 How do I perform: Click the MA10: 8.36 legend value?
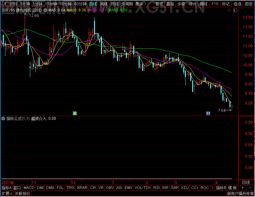click(76, 10)
